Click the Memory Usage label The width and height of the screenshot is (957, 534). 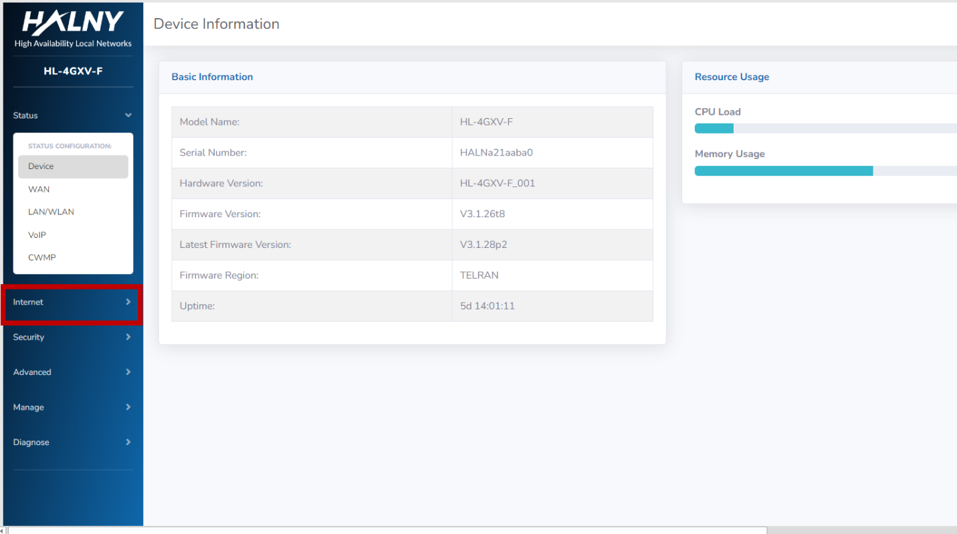(730, 154)
